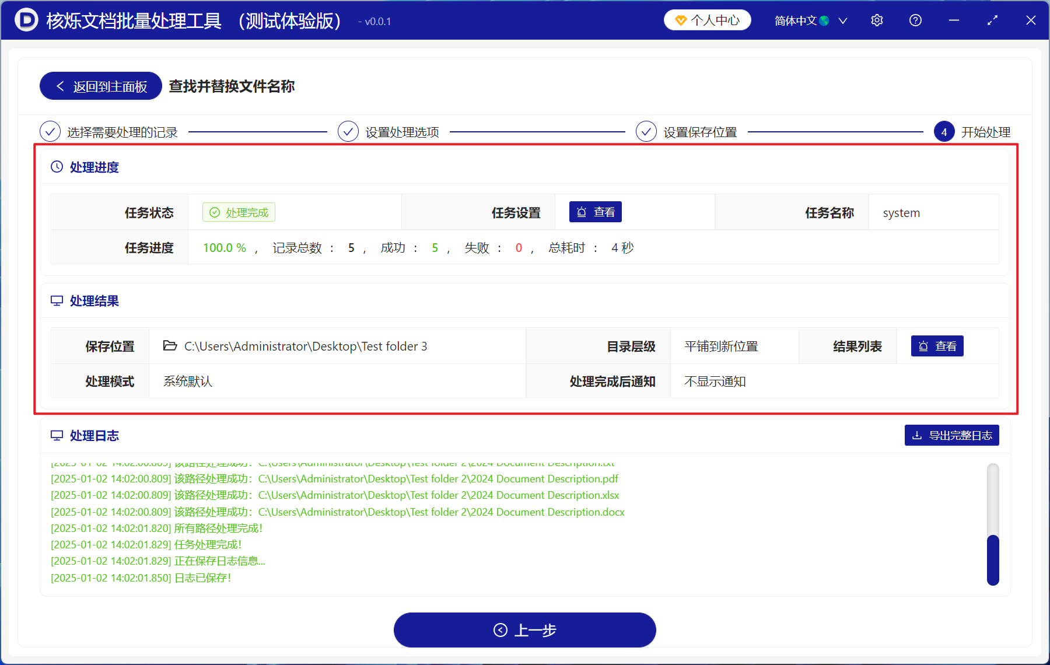The width and height of the screenshot is (1050, 665).
Task: Click log line for Document Description.pdf
Action: [334, 479]
